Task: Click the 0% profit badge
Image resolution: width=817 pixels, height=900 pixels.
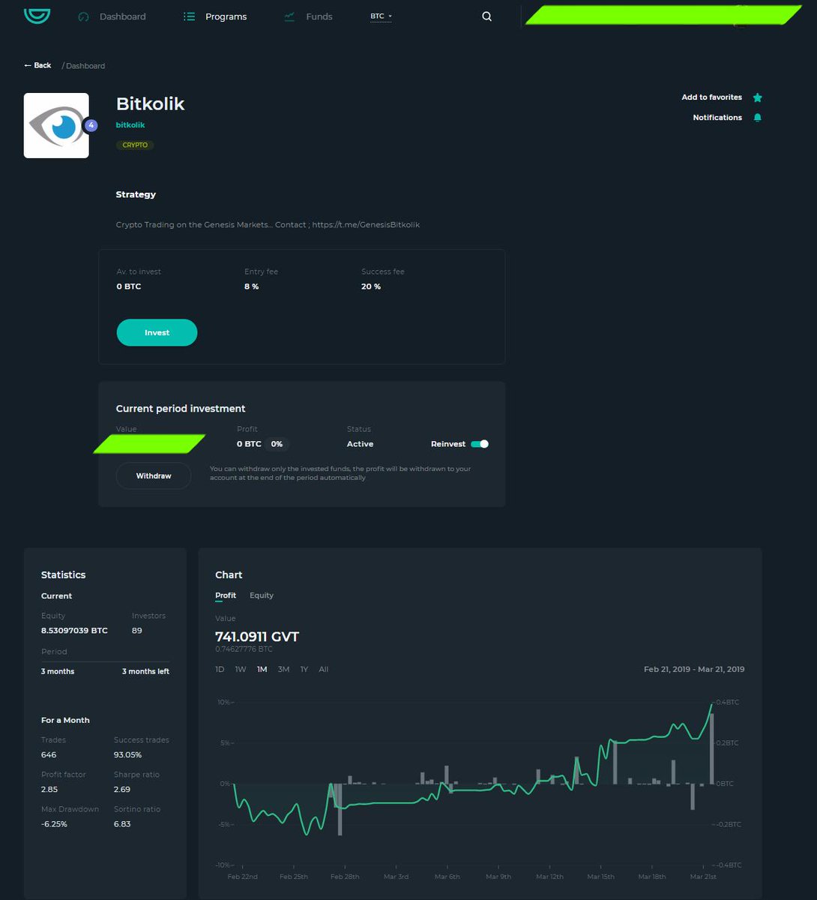Action: pos(277,444)
